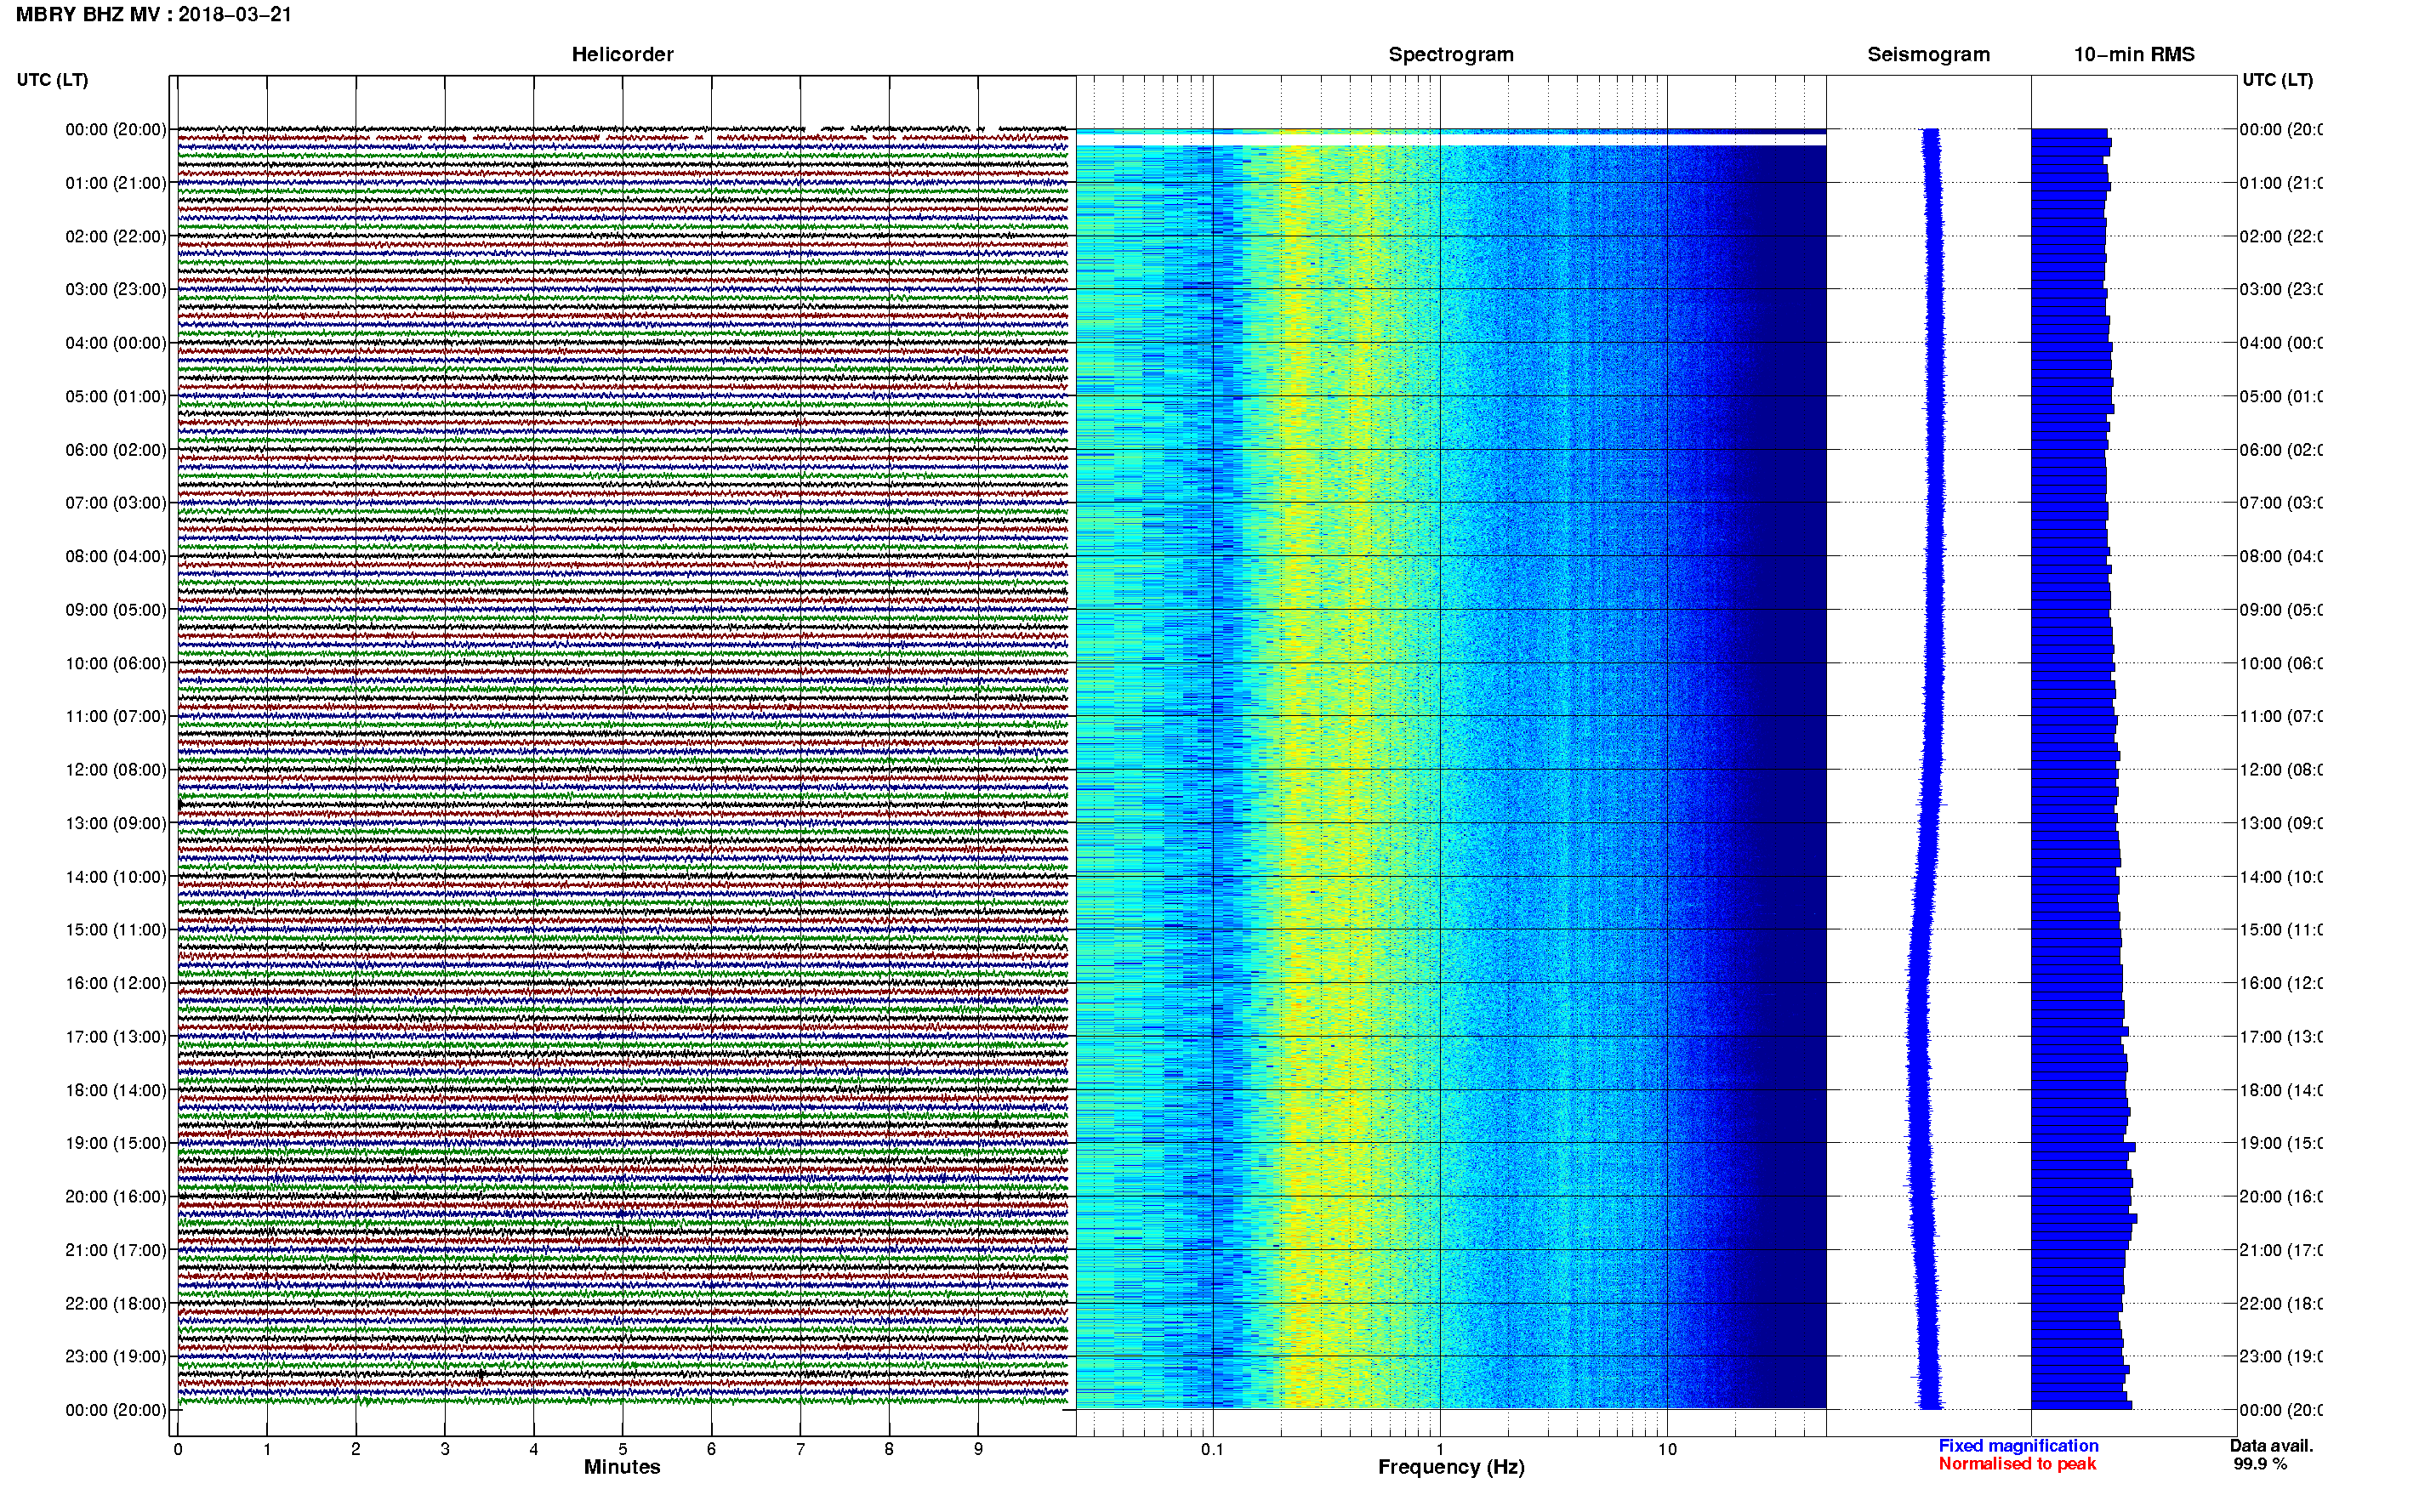The height and width of the screenshot is (1512, 2419).
Task: Click minute tick label 5 under helicorder
Action: (622, 1448)
